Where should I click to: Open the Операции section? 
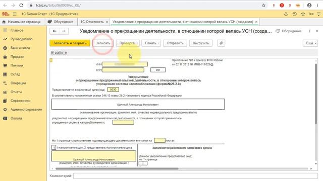point(18,83)
